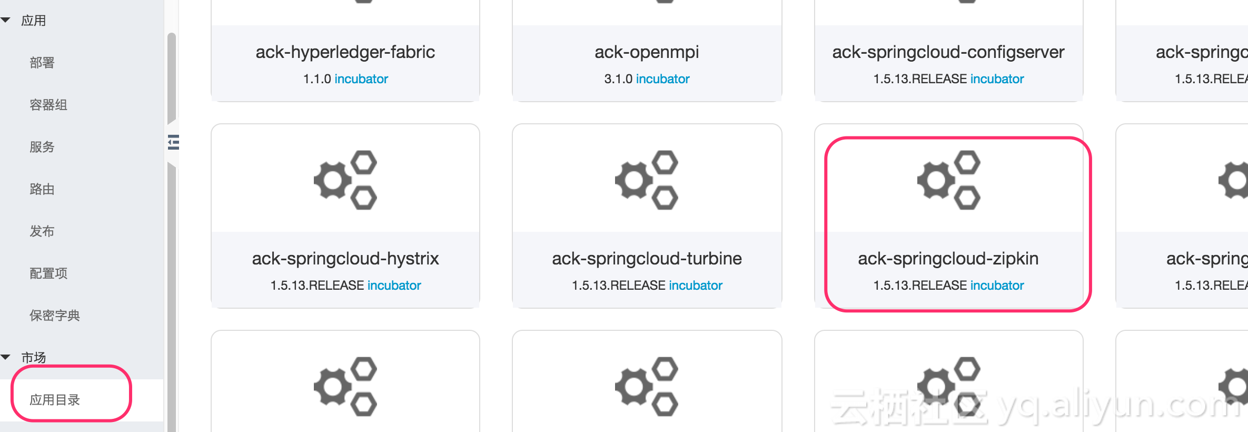Click version 3.1.0 of ack-openmpi

click(618, 79)
